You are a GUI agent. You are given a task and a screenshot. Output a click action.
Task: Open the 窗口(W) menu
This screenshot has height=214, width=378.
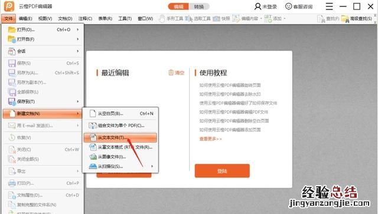coord(145,18)
